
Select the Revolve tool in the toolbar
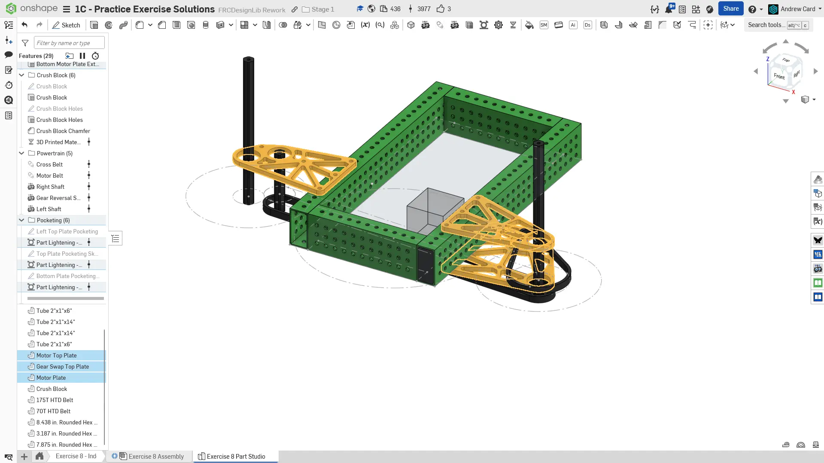[x=109, y=25]
